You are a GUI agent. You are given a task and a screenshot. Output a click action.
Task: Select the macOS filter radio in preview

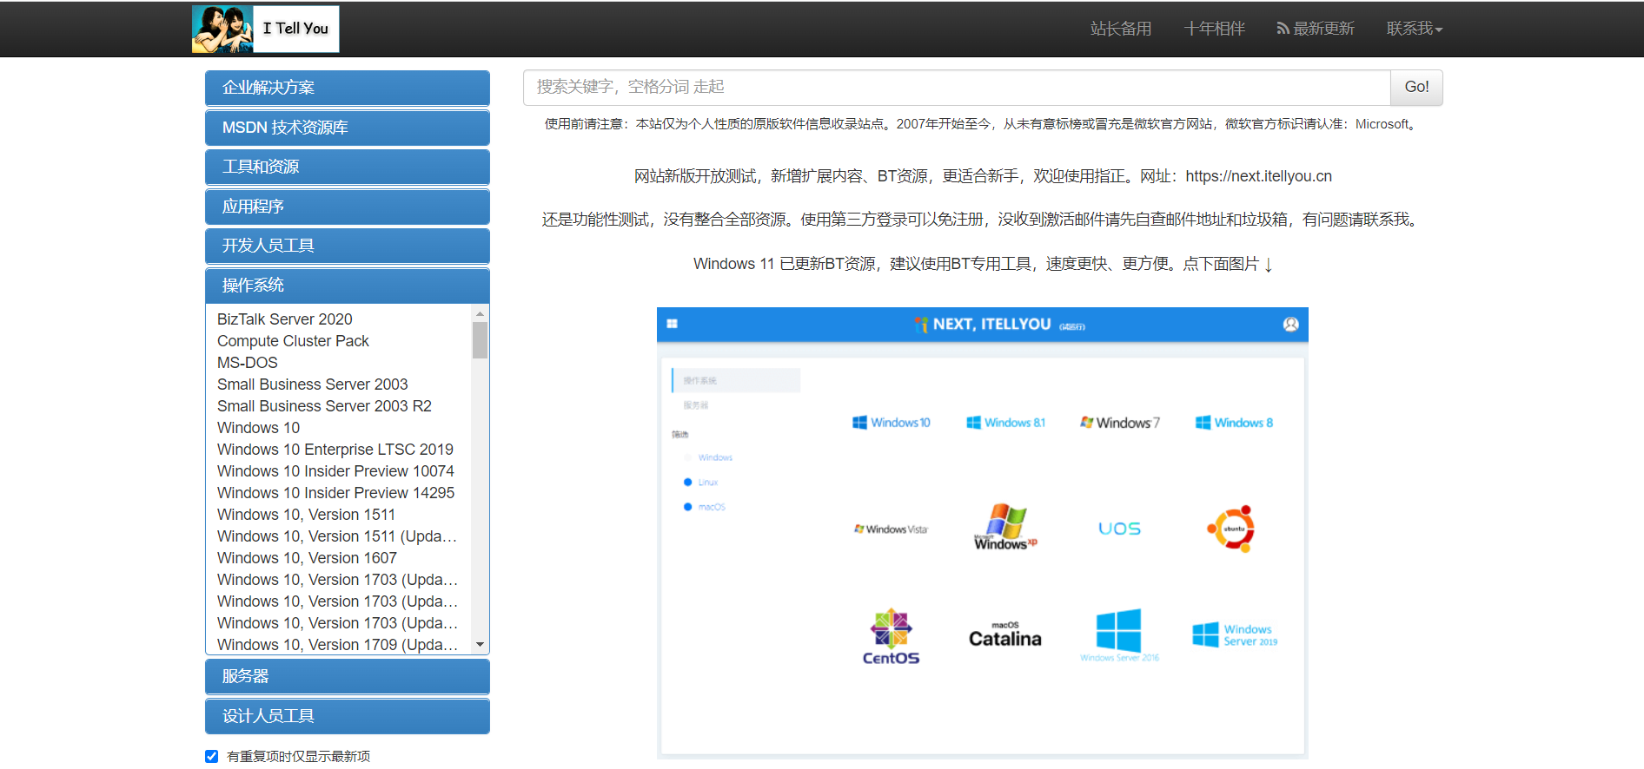pos(688,507)
